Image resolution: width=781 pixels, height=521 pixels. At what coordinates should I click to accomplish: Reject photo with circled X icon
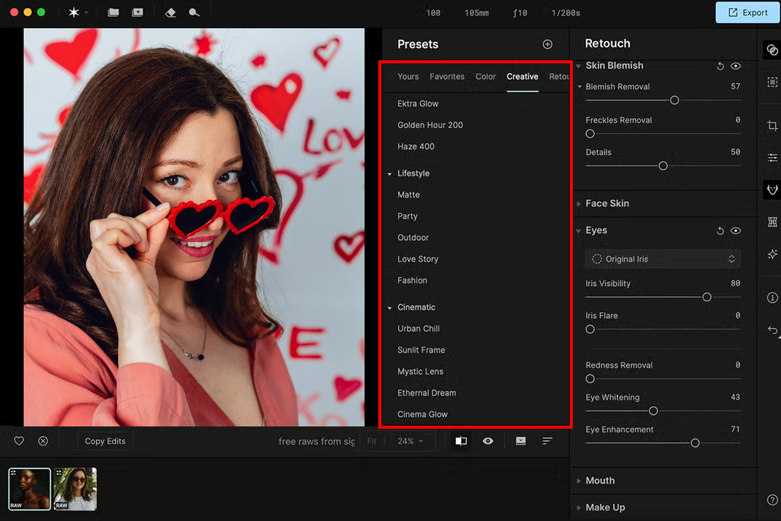tap(43, 441)
